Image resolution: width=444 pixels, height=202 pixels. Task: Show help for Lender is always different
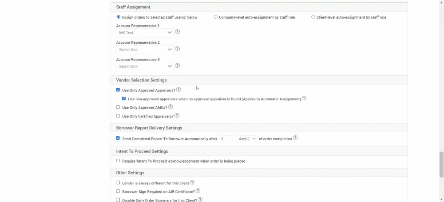click(192, 182)
